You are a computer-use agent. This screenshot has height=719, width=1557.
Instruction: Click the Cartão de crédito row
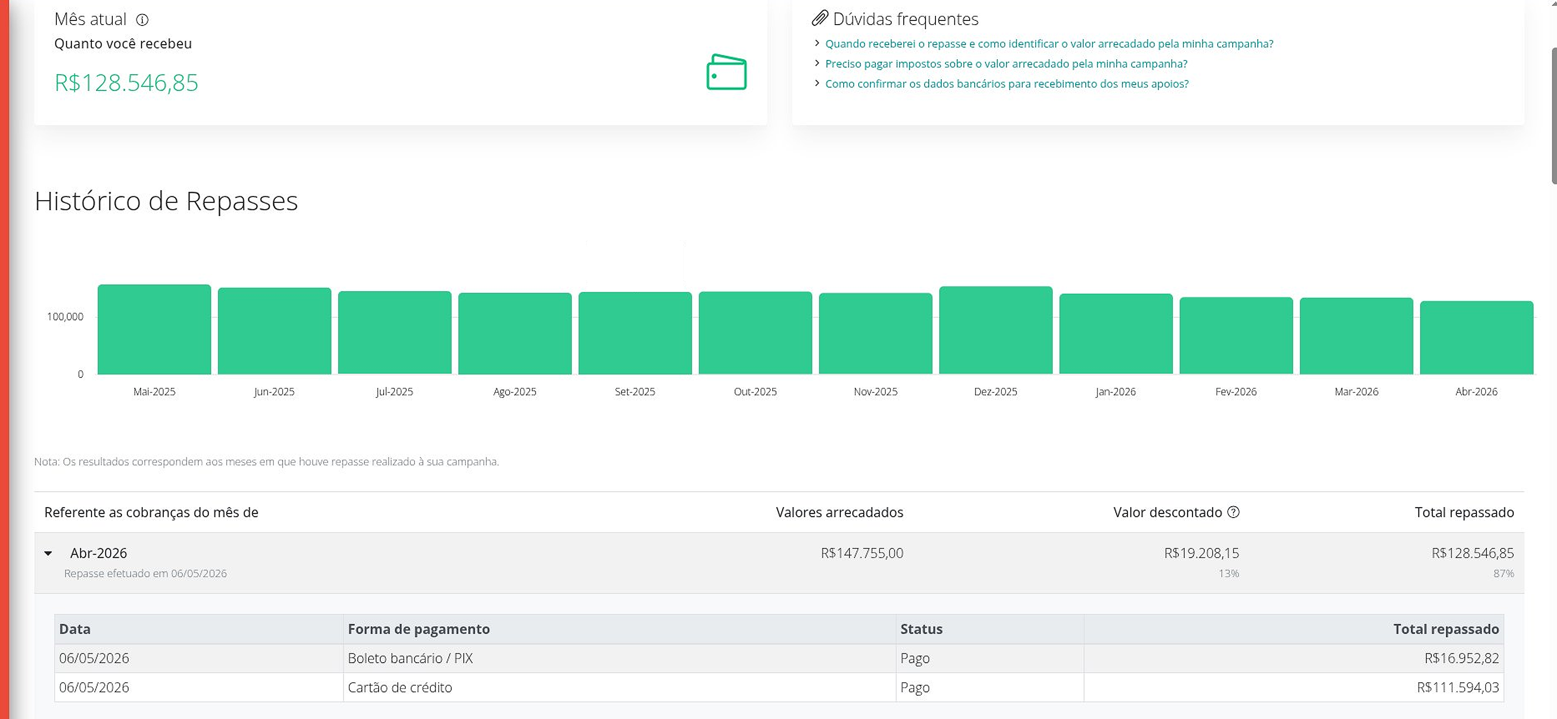point(778,687)
